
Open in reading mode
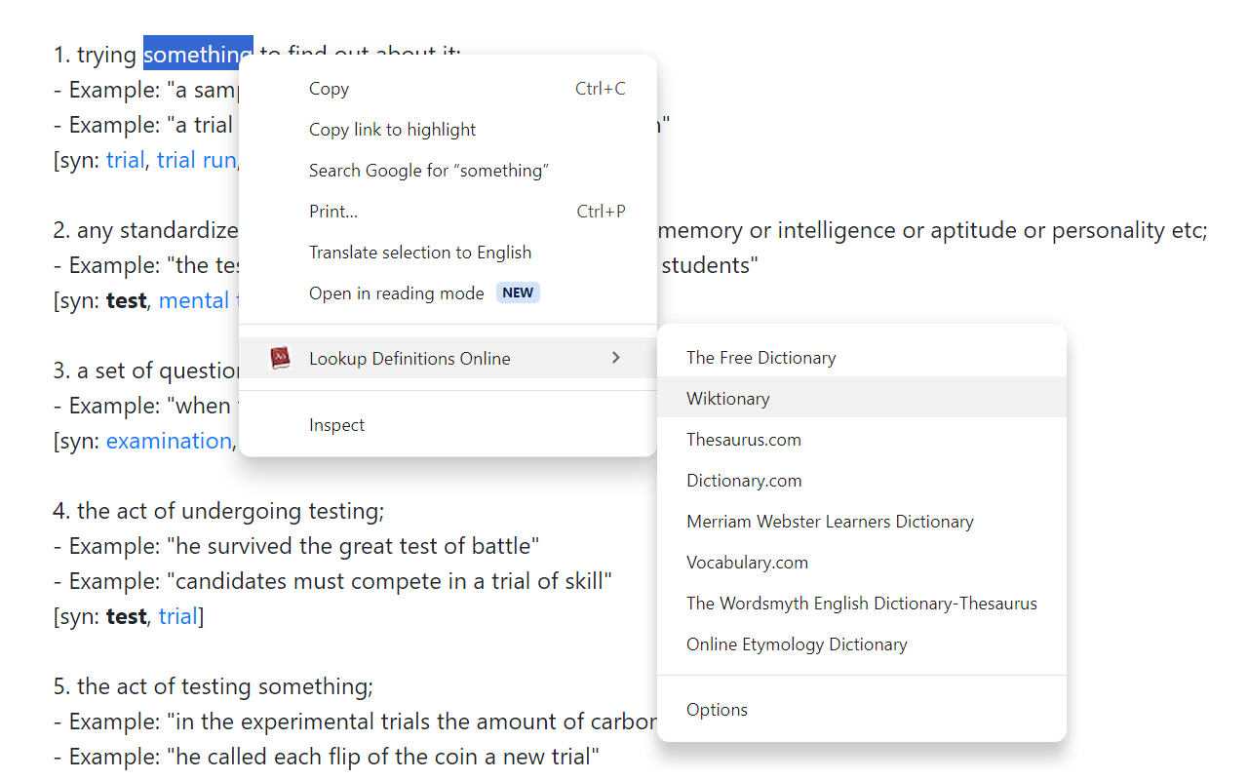(395, 292)
